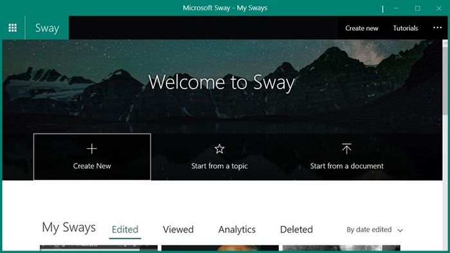
Task: Click the upload arrow icon
Action: (346, 149)
